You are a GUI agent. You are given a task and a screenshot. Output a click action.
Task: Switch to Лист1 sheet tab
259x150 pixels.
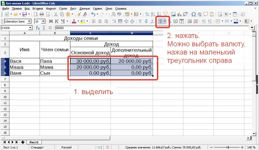(x=34, y=142)
